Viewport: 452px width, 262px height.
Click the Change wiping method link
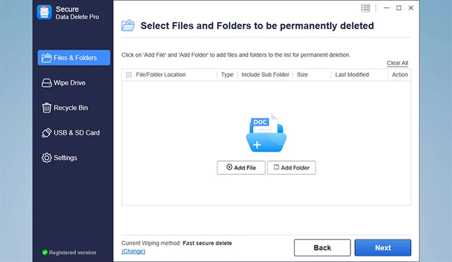133,251
